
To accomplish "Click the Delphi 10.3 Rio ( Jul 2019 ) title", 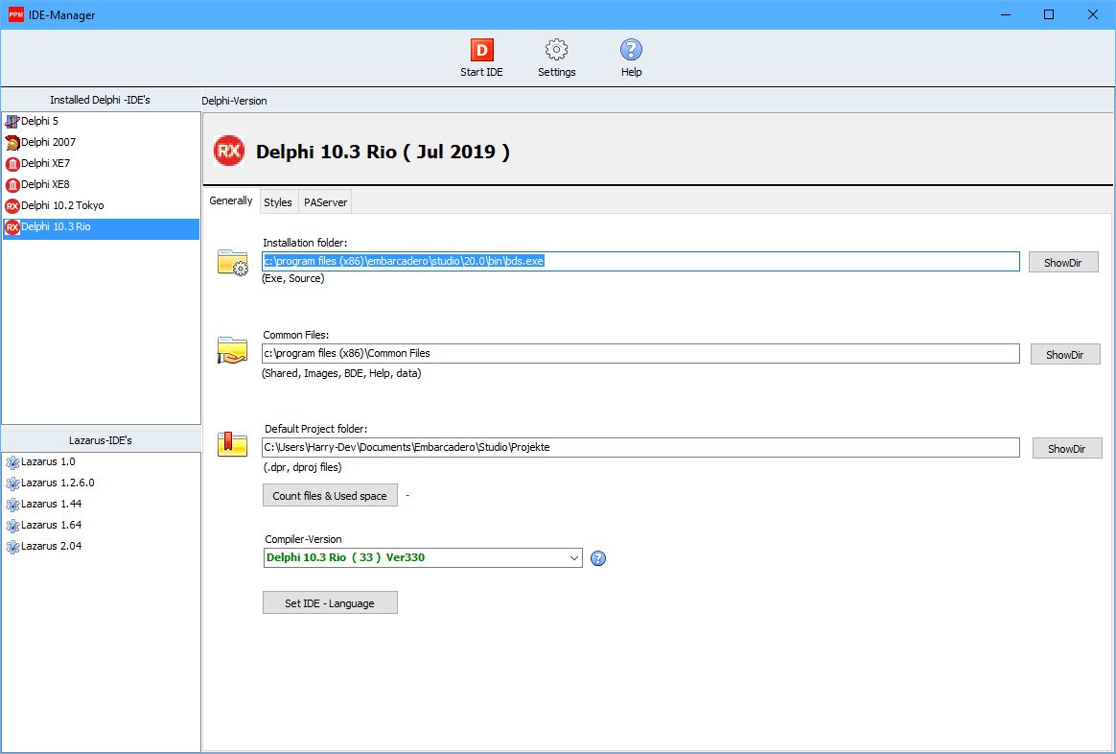I will tap(383, 152).
